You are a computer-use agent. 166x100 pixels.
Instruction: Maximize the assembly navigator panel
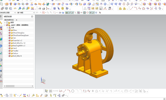32,16
